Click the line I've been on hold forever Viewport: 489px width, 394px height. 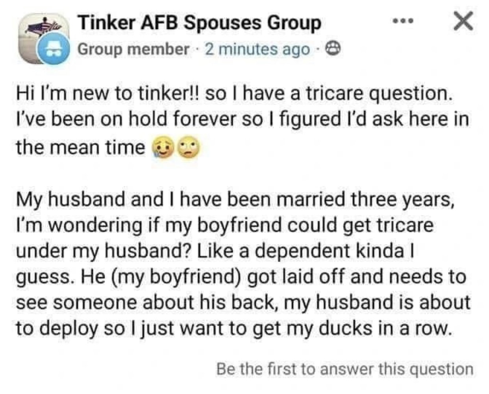pyautogui.click(x=243, y=120)
